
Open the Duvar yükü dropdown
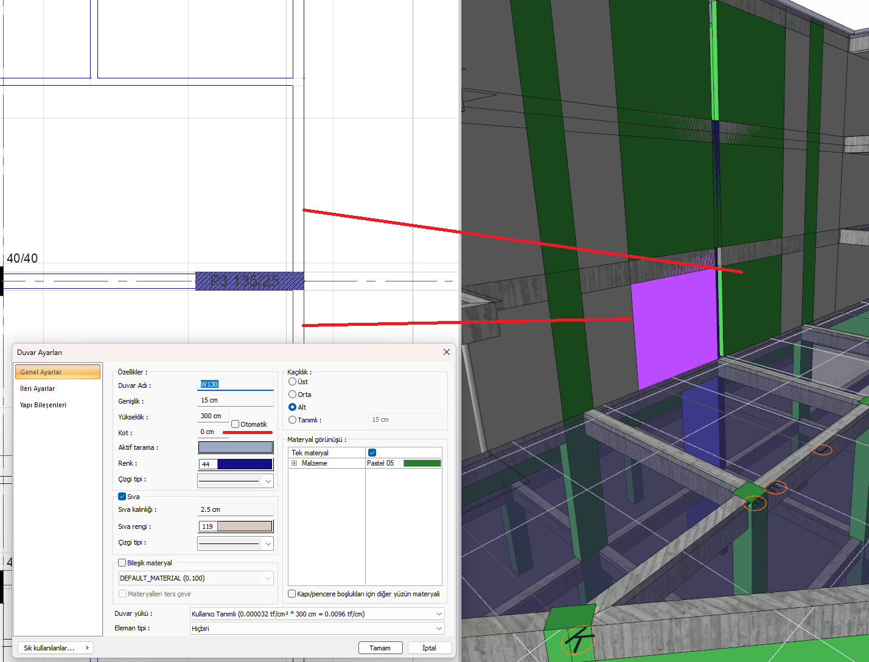coord(317,614)
